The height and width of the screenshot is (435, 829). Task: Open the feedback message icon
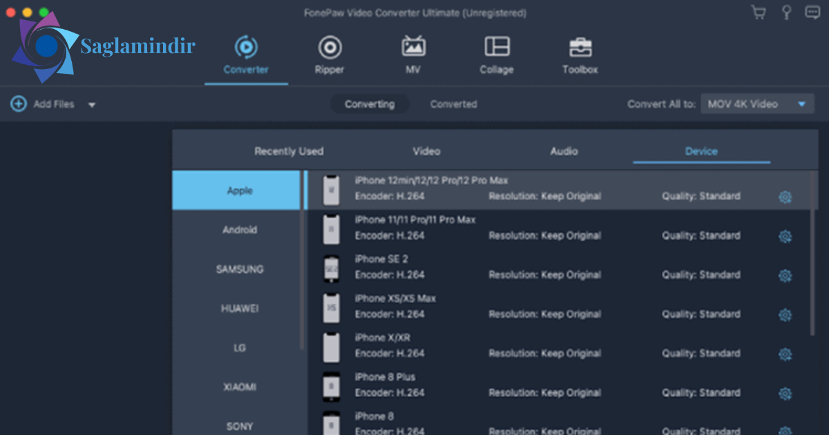[812, 12]
